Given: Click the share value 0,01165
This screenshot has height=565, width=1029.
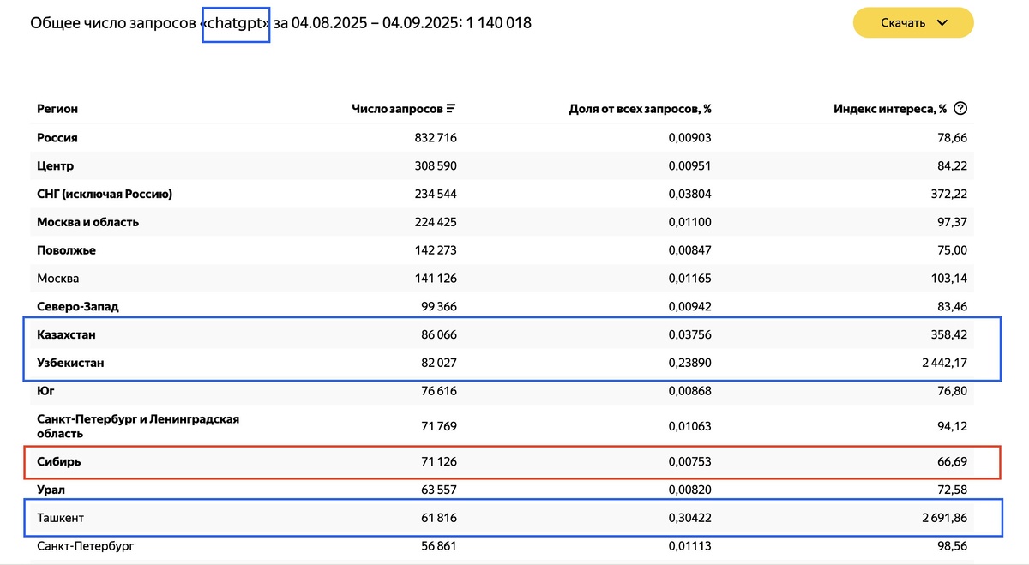Looking at the screenshot, I should tap(690, 279).
